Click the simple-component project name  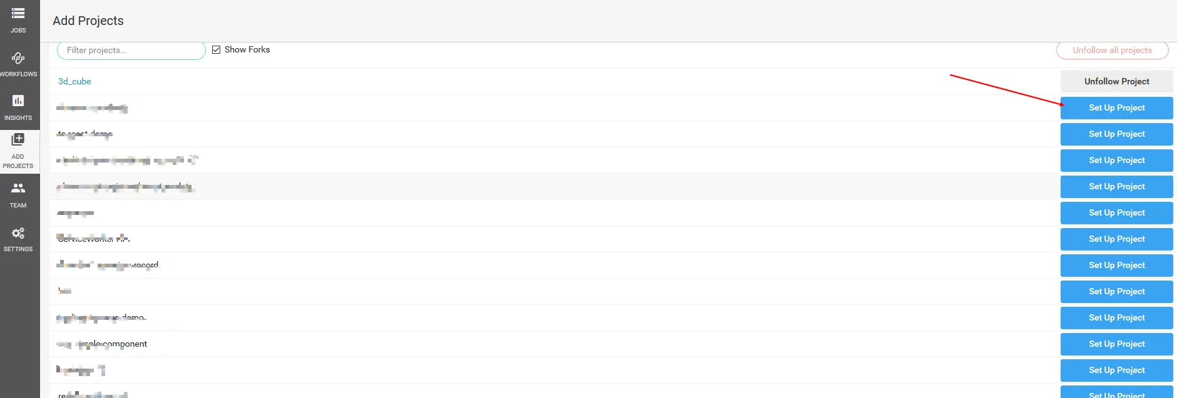click(x=113, y=344)
